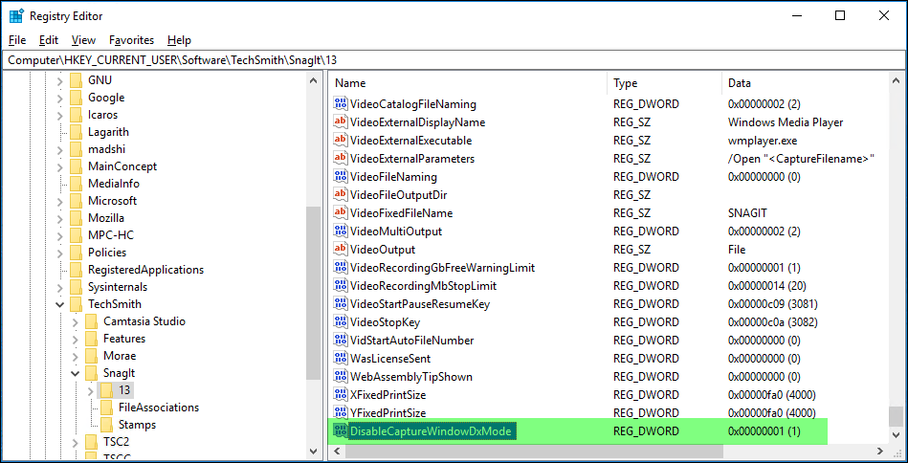Open the Edit menu
The height and width of the screenshot is (463, 908).
(49, 40)
